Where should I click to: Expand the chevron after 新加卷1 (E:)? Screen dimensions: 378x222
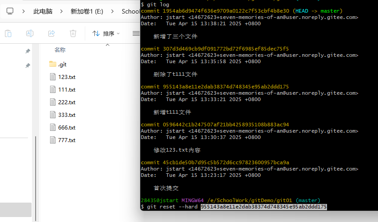pos(112,11)
